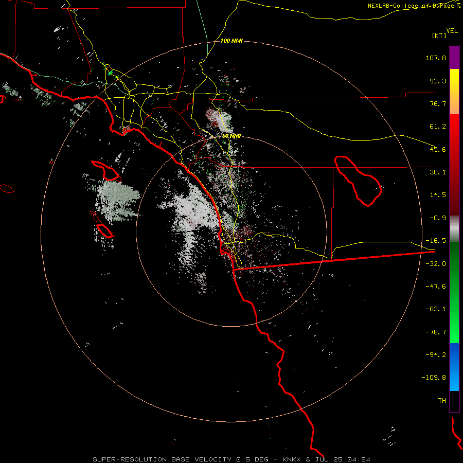
Task: Select the -32.0 scale value
Action: point(436,264)
